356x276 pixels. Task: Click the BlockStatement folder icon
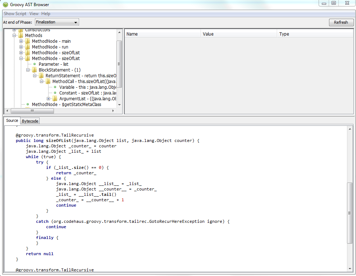pos(35,70)
